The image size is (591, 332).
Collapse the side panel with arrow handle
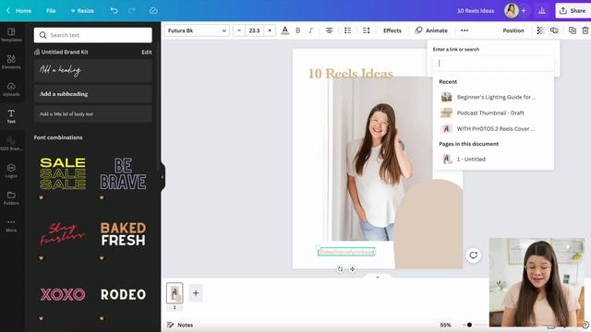click(x=163, y=177)
